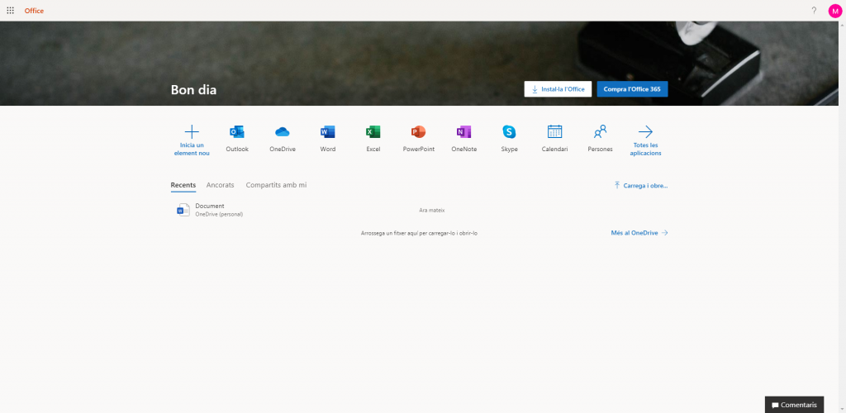Select the Recents tab

(183, 185)
